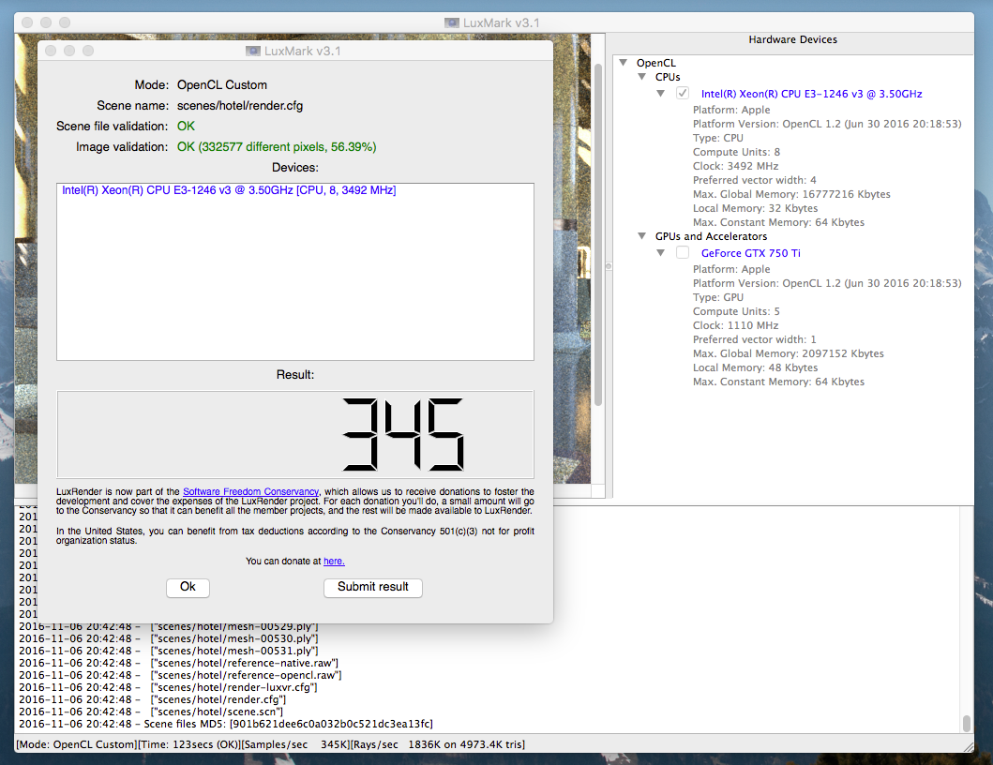
Task: Click 'Clock: 1110 MHz' tree row
Action: pyautogui.click(x=735, y=325)
